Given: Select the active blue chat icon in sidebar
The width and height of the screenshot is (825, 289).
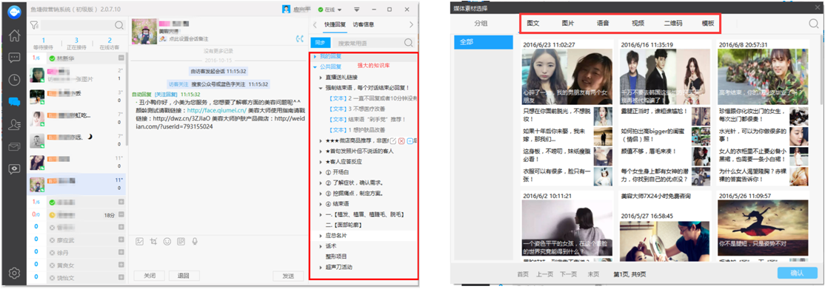Looking at the screenshot, I should pos(14,102).
